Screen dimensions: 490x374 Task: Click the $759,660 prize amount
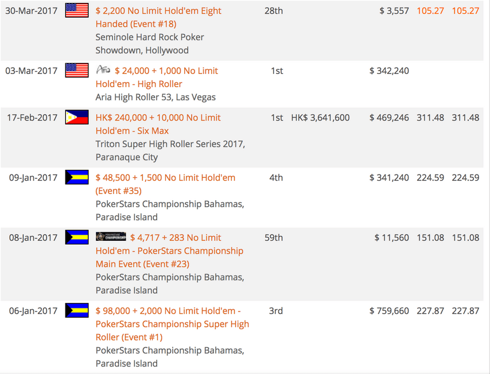coord(389,311)
